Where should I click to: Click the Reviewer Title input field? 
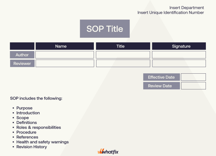click(x=123, y=64)
